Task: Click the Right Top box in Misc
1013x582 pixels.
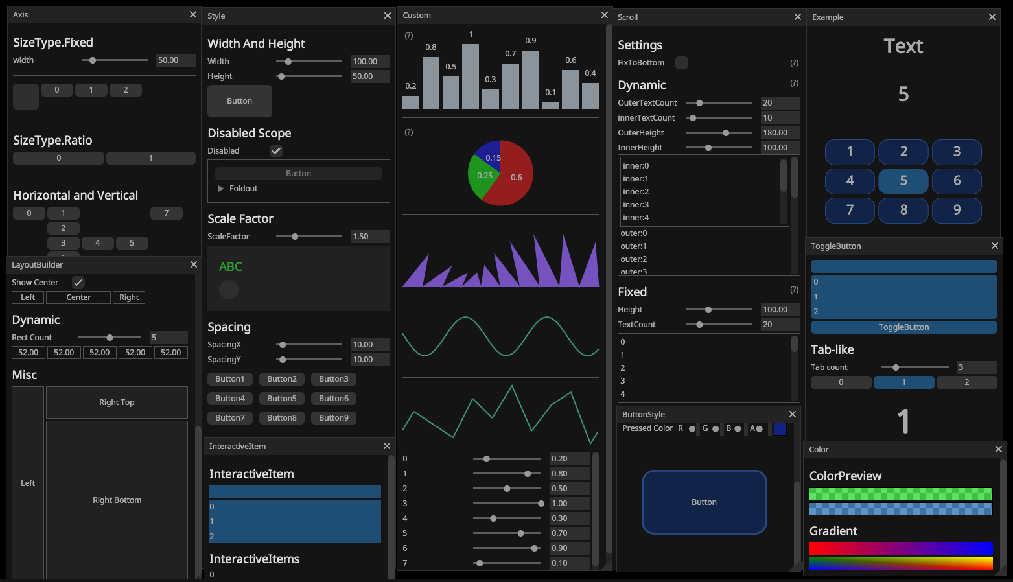Action: [x=117, y=402]
